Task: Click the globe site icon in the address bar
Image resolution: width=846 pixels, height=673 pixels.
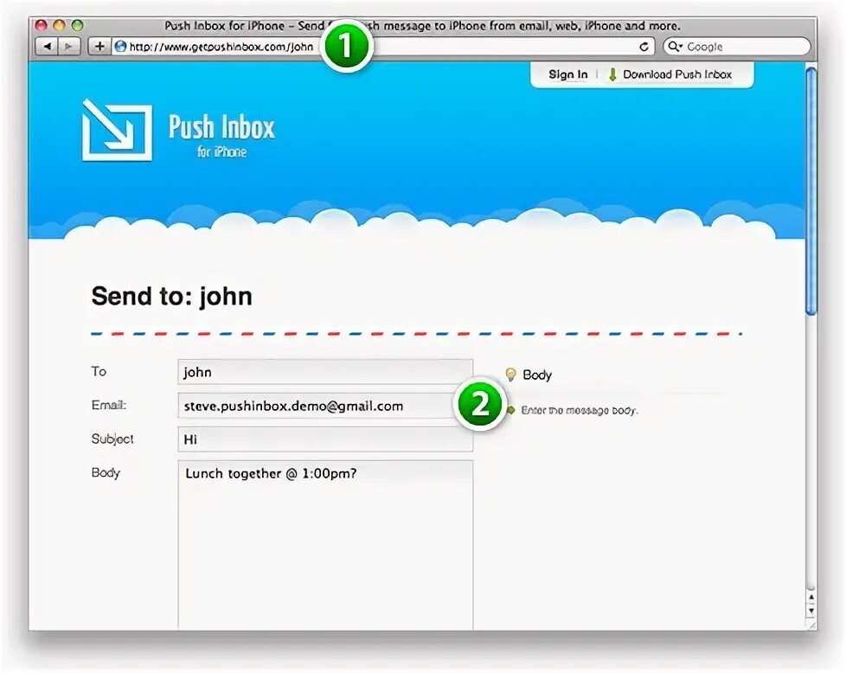Action: (121, 47)
